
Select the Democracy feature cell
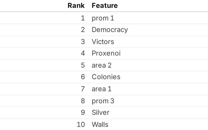pos(110,30)
